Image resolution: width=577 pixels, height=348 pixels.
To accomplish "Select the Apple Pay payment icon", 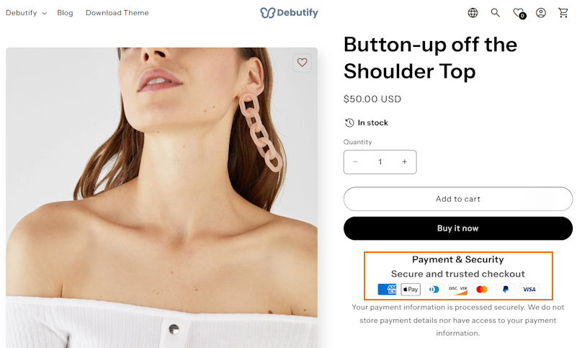I will coord(411,290).
